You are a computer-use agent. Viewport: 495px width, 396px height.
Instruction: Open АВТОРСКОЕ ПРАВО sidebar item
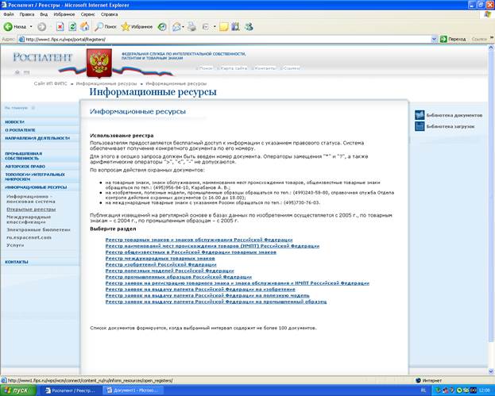(x=25, y=166)
